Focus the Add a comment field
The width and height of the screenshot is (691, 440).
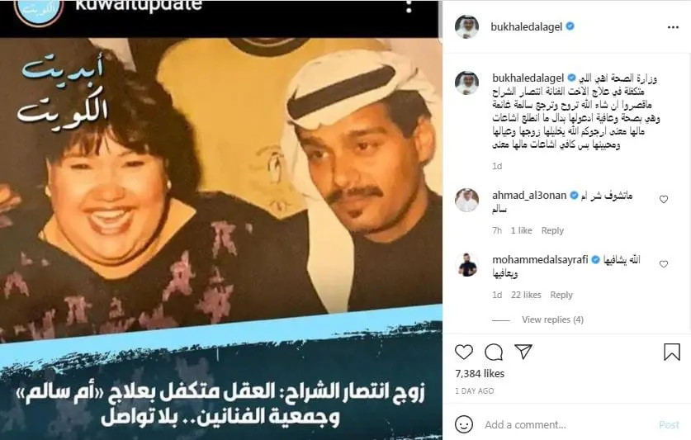pos(569,424)
